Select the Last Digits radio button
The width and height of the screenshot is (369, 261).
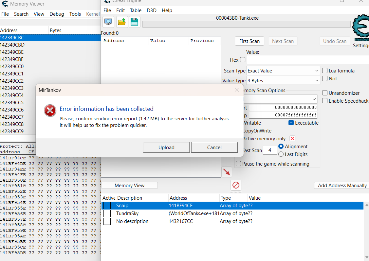pyautogui.click(x=281, y=154)
